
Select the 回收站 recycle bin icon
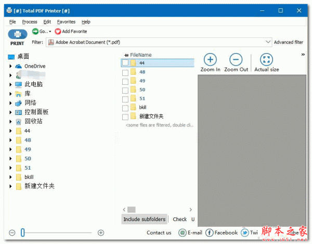18,122
